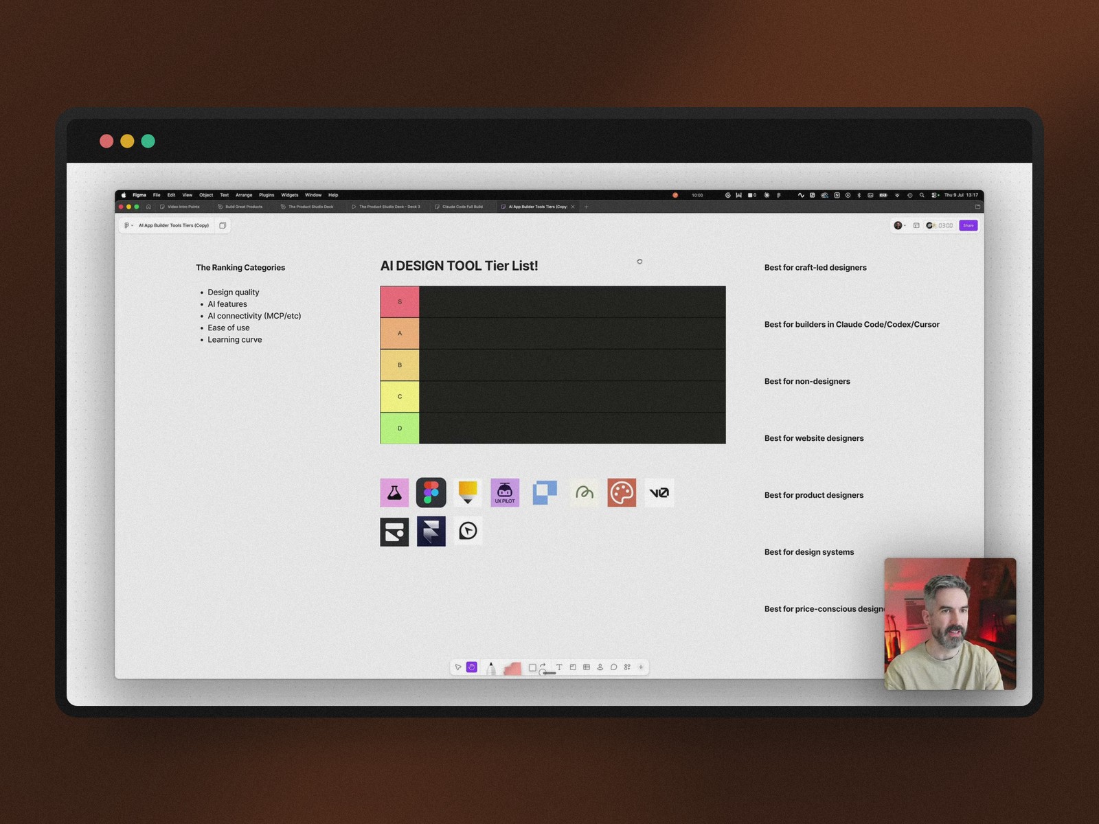Open the plus more-tools button
Viewport: 1099px width, 824px height.
pyautogui.click(x=641, y=667)
